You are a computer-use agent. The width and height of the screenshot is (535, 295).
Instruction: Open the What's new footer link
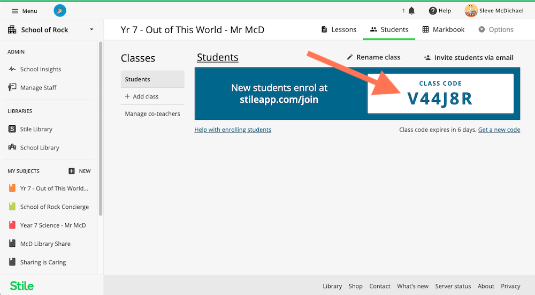pos(412,286)
